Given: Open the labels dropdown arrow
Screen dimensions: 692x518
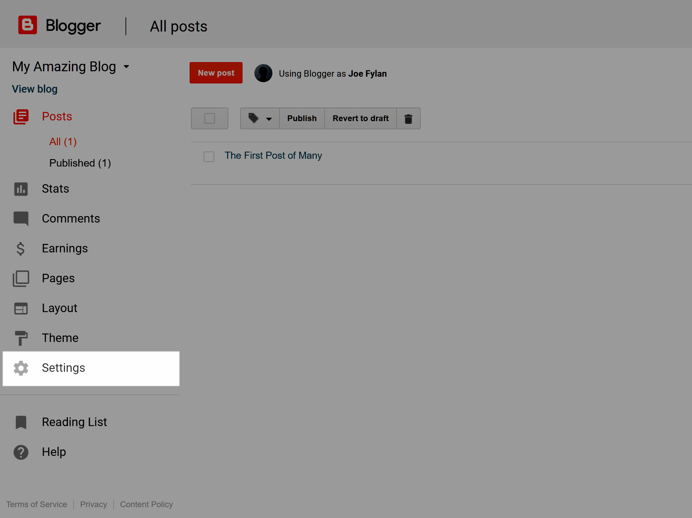Looking at the screenshot, I should coord(269,119).
